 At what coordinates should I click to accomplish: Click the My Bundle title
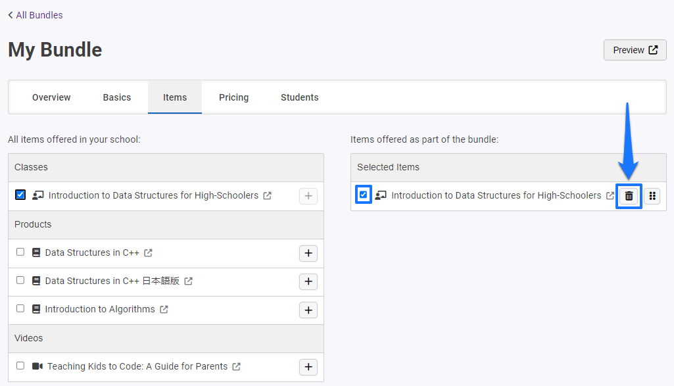point(55,50)
